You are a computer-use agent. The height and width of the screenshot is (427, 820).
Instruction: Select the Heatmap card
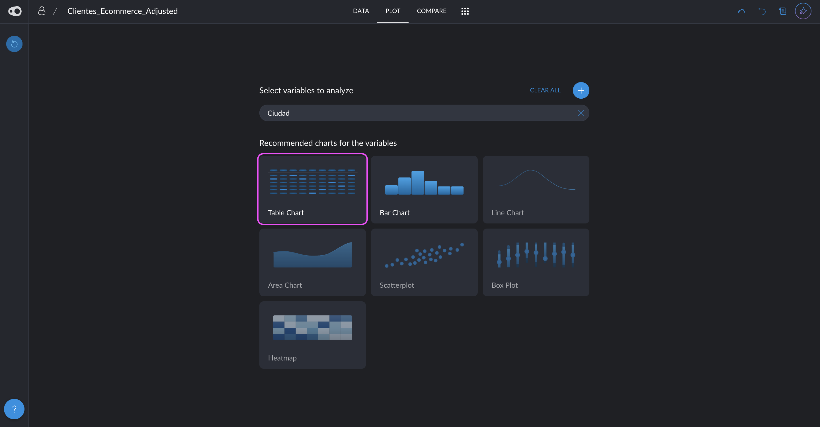click(x=312, y=335)
